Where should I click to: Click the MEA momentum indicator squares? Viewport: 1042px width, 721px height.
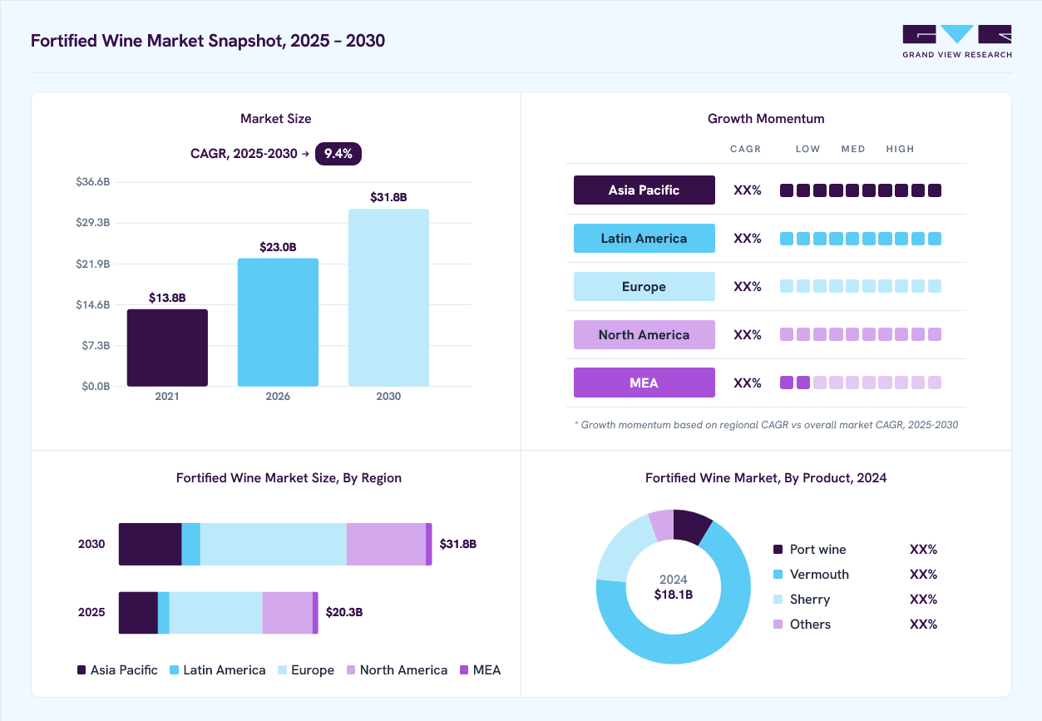click(861, 383)
